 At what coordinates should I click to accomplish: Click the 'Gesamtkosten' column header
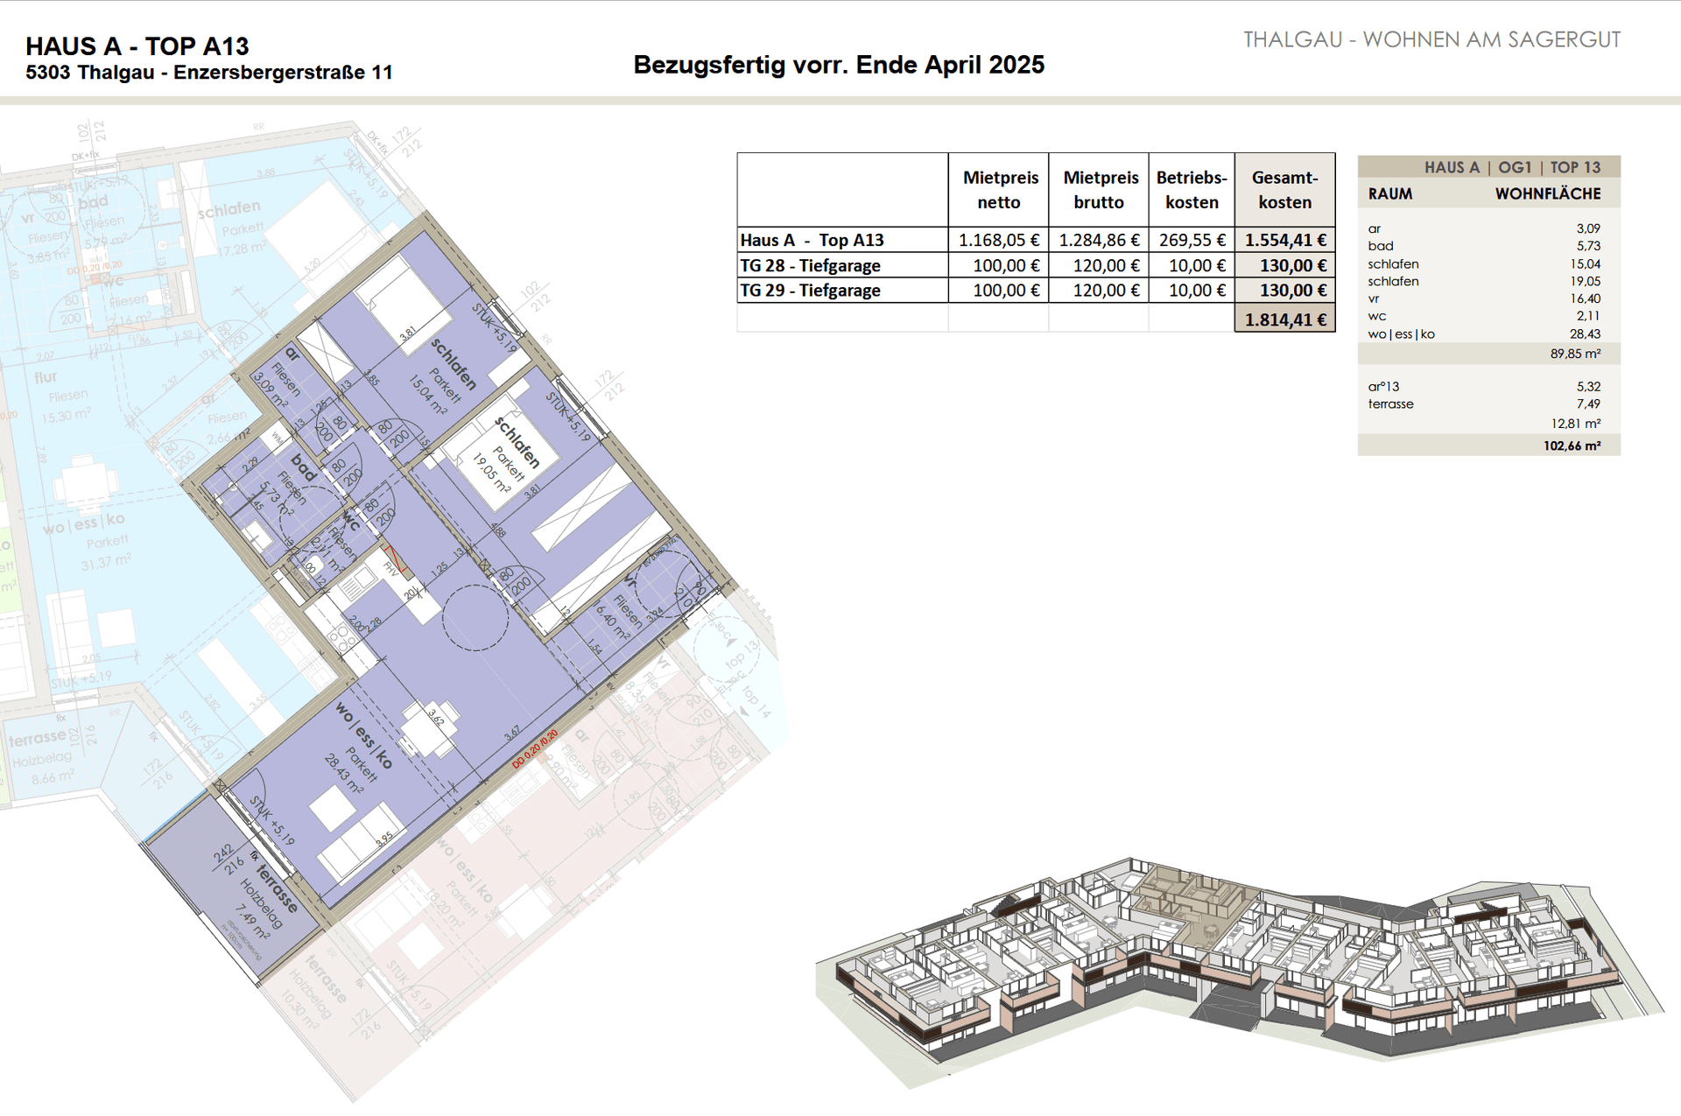coord(1284,190)
